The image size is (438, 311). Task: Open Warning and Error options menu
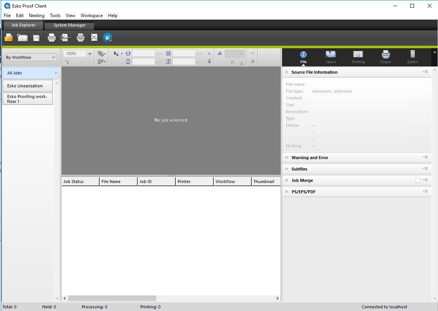[425, 157]
